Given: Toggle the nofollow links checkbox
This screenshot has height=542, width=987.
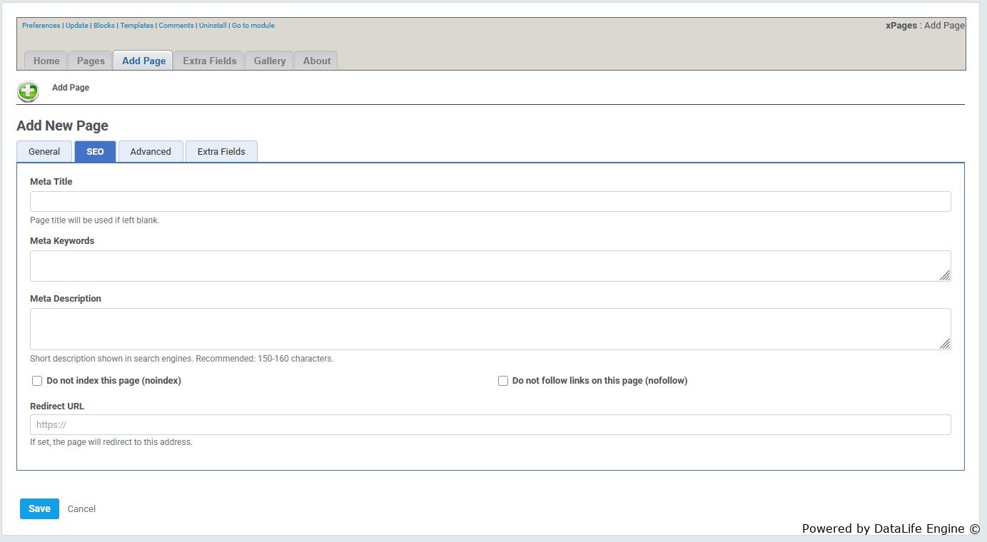Looking at the screenshot, I should [503, 381].
